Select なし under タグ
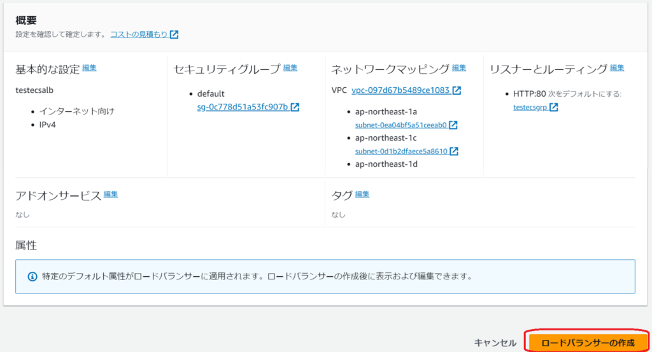Viewport: 652px width, 352px height. pos(339,215)
